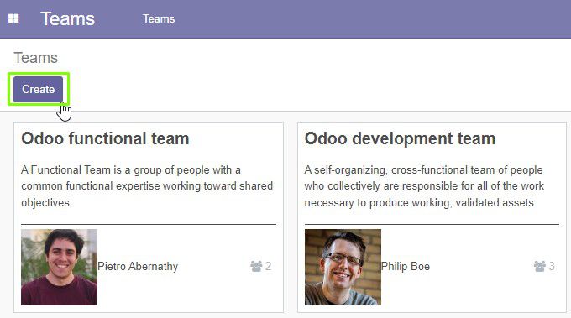
Task: Click the Create button
Action: 39,89
